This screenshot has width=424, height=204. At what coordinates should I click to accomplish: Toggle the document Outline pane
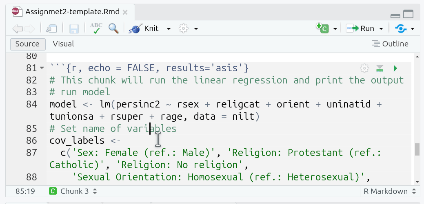coord(390,44)
